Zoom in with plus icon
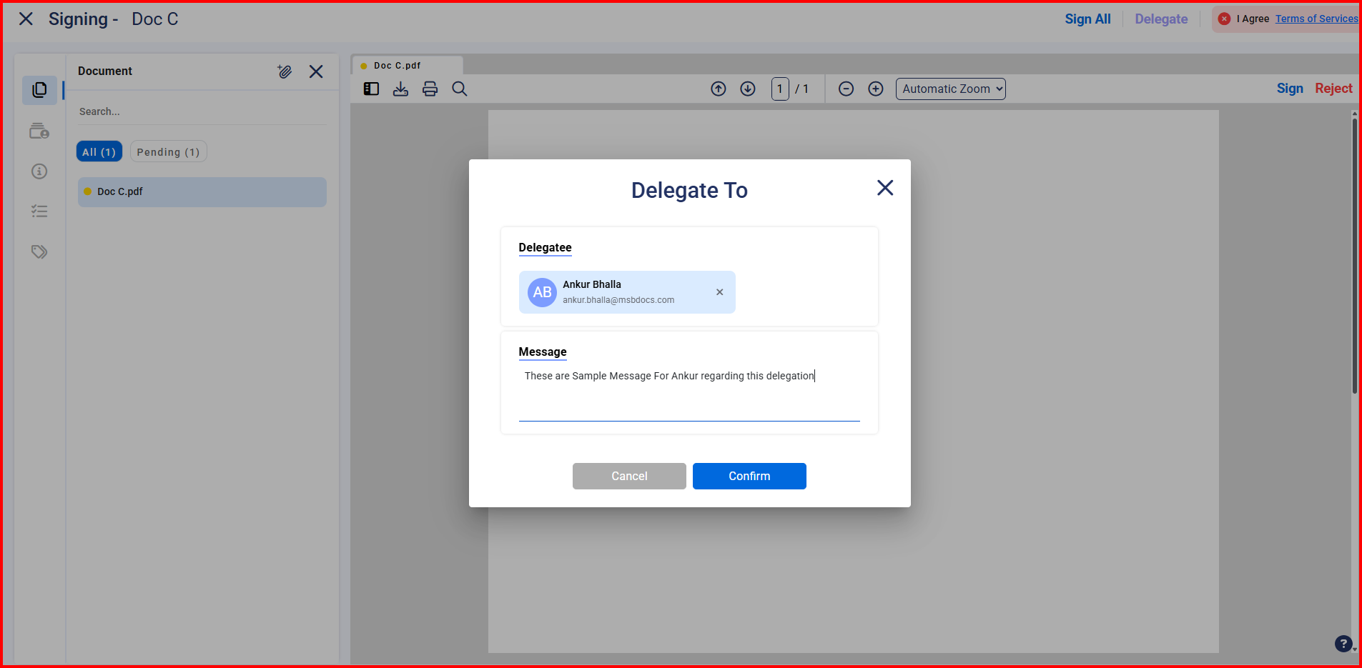1362x668 pixels. tap(875, 89)
